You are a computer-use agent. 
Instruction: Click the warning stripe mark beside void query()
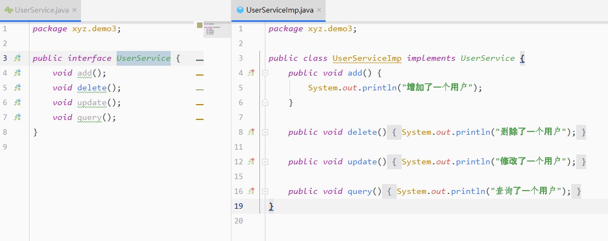click(200, 119)
